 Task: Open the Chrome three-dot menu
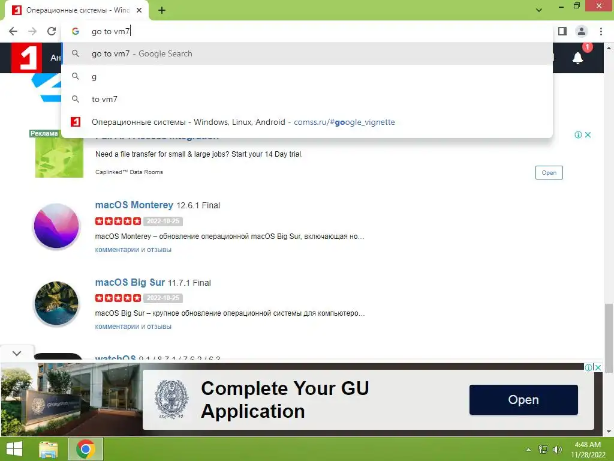coord(601,31)
